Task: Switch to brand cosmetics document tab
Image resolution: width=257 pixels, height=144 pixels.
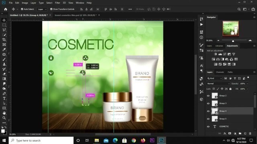Action: pyautogui.click(x=75, y=15)
